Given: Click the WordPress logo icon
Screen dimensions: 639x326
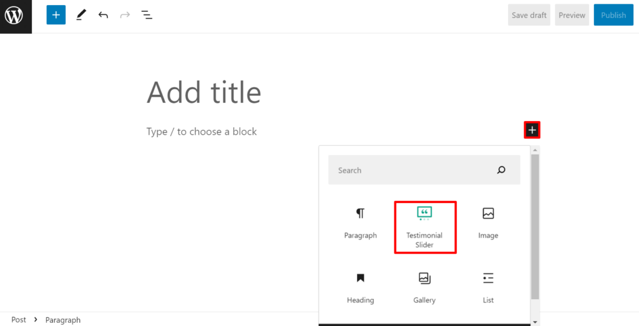Looking at the screenshot, I should 15,16.
